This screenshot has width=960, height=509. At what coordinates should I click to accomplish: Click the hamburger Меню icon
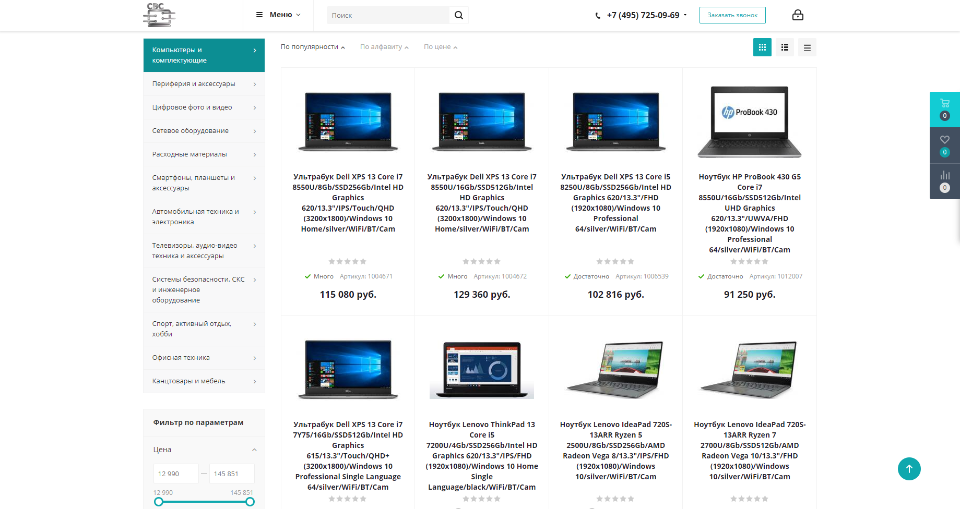pos(259,15)
